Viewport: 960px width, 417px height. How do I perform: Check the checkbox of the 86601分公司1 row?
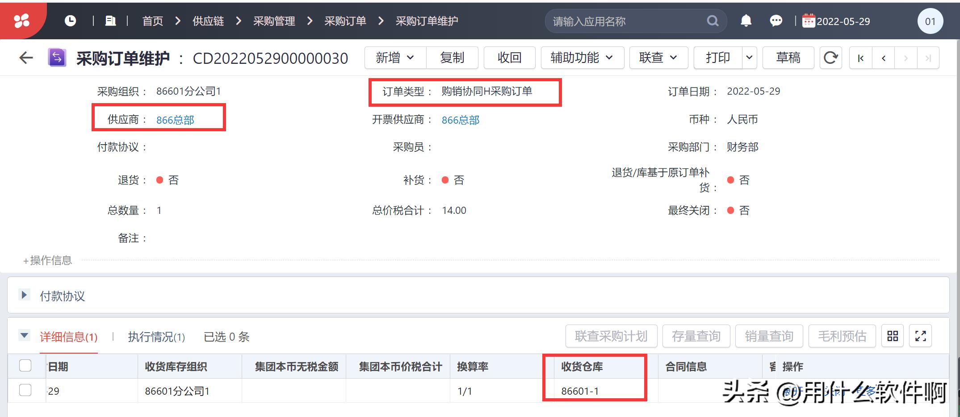pos(25,390)
